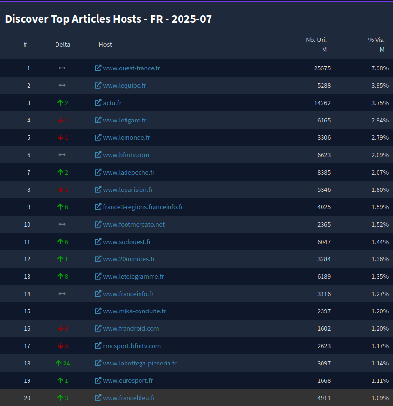Screen dimensions: 393x406
Task: Click the 2.09% visibility value
Action: click(x=380, y=155)
